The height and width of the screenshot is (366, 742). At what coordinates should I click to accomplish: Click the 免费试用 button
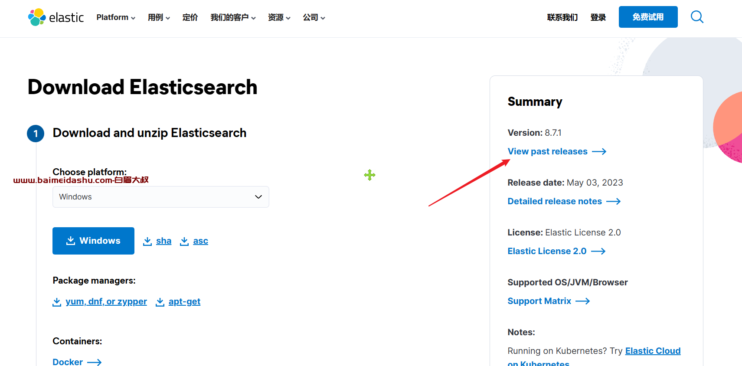point(648,17)
